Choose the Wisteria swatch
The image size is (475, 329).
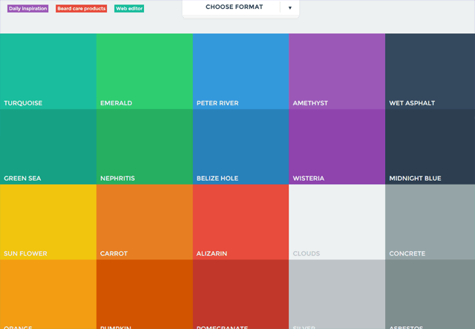[337, 147]
